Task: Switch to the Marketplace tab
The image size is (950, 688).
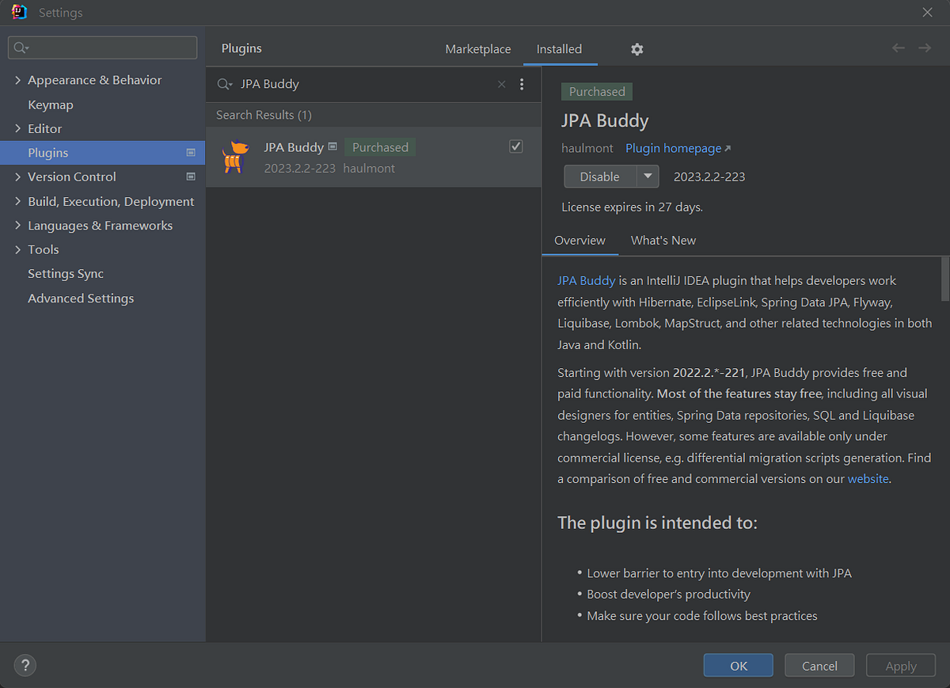Action: click(x=477, y=48)
